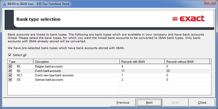The height and width of the screenshot is (109, 218).
Task: Close the window via title bar X
Action: point(210,3)
